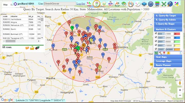
Task: Open the 2k+ population icon
Action: [104, 4]
